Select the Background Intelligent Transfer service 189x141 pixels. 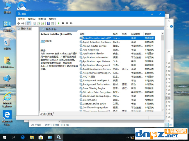pyautogui.click(x=117, y=80)
